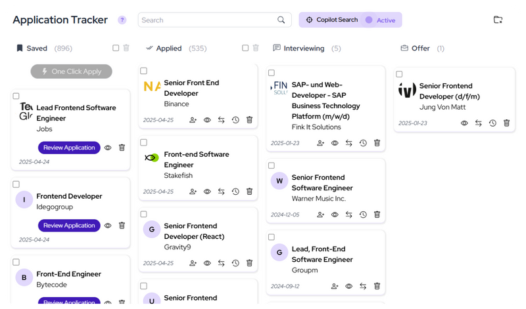
Task: Add contact on Warner Music Inc. card
Action: point(321,215)
